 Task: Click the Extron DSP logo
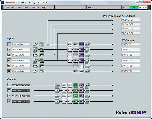pos(131,112)
